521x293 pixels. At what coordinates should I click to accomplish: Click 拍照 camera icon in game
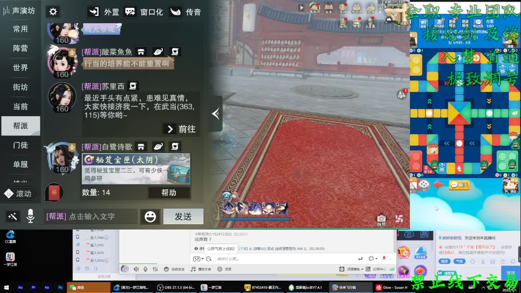point(381,220)
